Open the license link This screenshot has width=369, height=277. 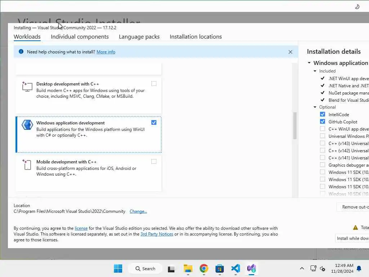(81, 228)
